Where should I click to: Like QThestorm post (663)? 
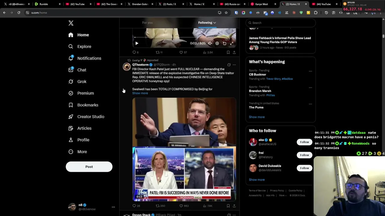[184, 206]
